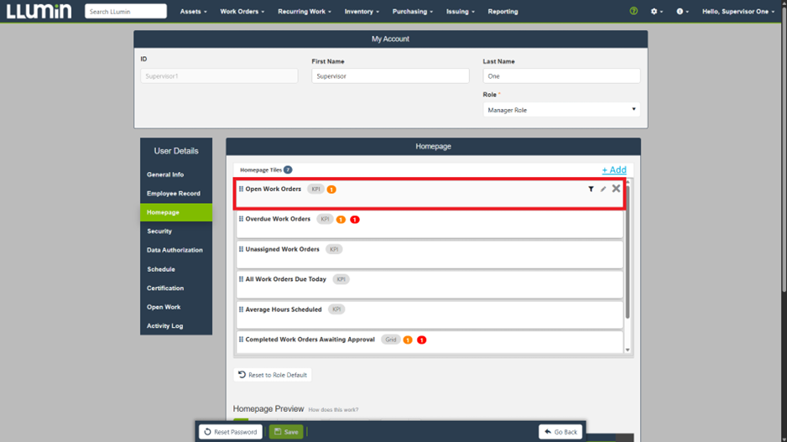787x442 pixels.
Task: Save the account changes
Action: click(x=286, y=431)
